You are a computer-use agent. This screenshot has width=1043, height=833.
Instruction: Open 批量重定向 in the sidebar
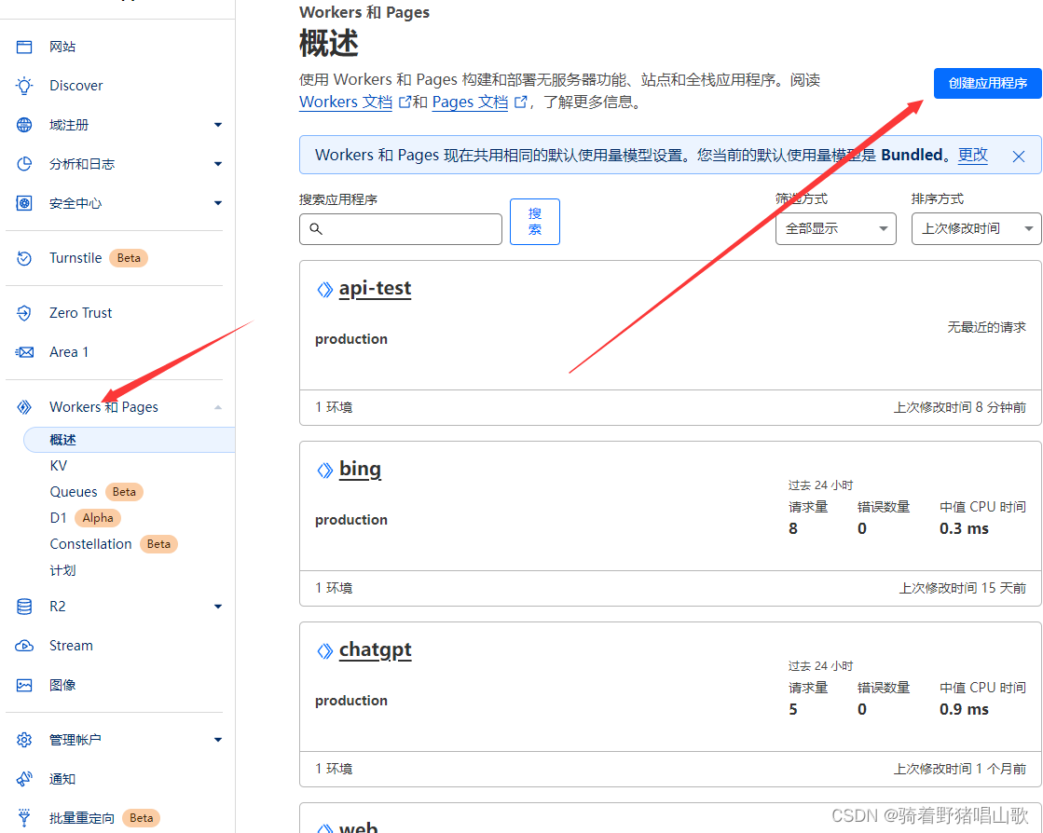[x=82, y=818]
